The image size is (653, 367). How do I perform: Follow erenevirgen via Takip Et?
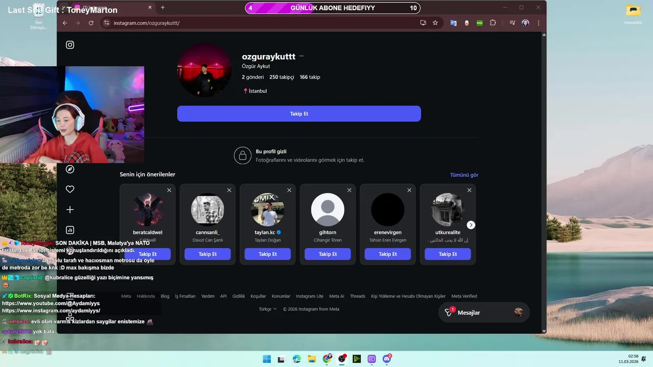pyautogui.click(x=388, y=254)
